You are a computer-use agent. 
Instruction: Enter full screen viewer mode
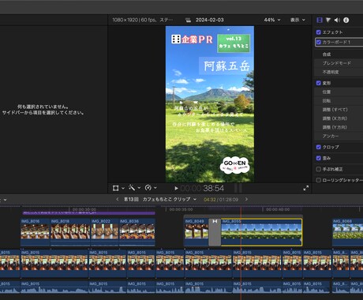coord(306,188)
